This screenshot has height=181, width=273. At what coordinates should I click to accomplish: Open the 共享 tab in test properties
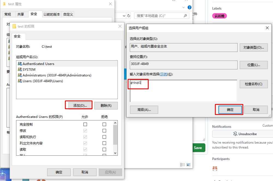(x=20, y=14)
